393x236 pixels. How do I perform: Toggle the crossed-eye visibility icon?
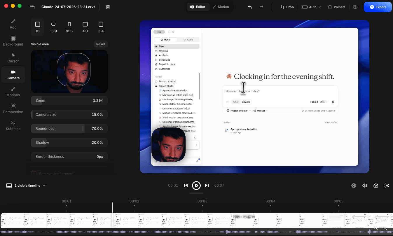tap(355, 7)
